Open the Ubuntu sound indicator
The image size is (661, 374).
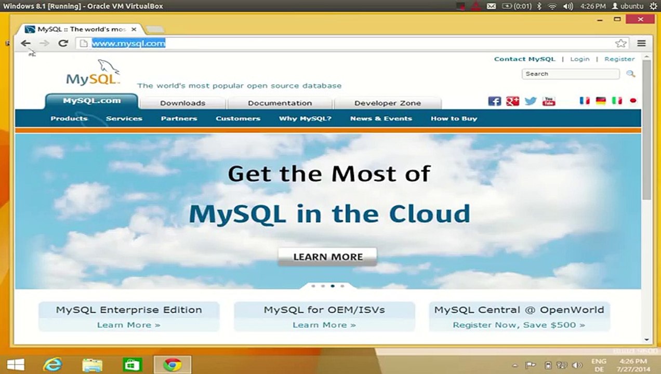tap(568, 6)
